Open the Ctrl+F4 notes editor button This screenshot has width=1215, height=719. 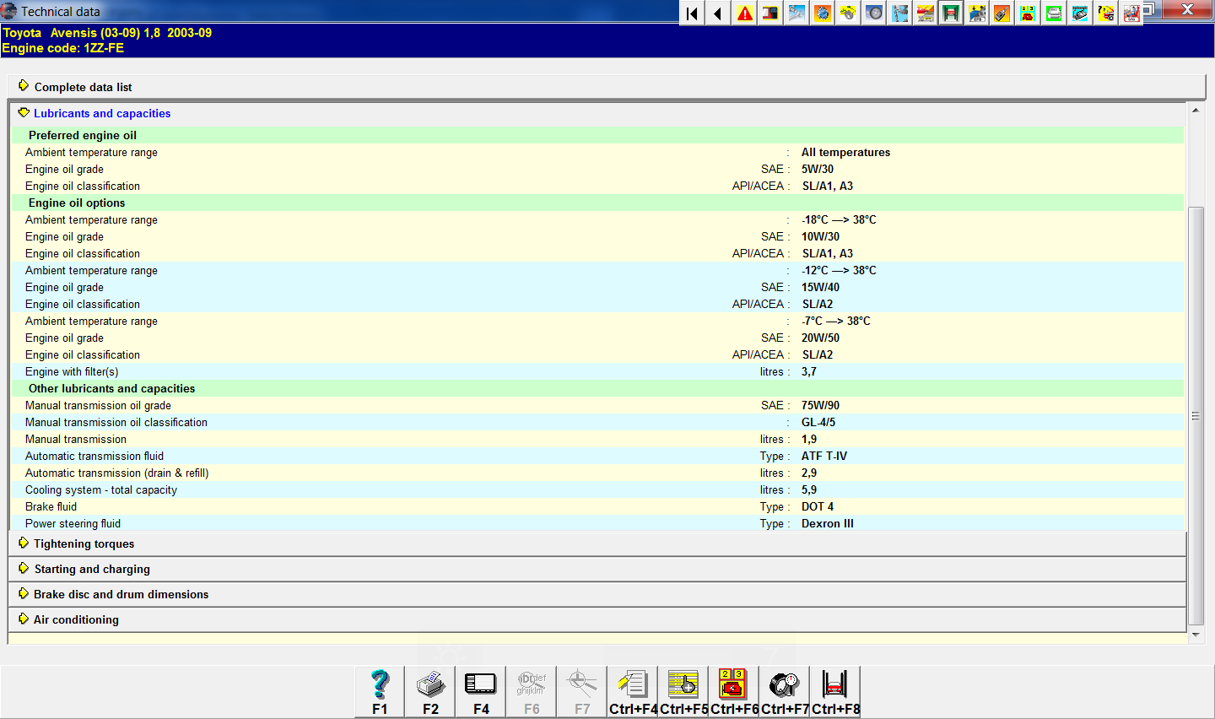pos(633,691)
